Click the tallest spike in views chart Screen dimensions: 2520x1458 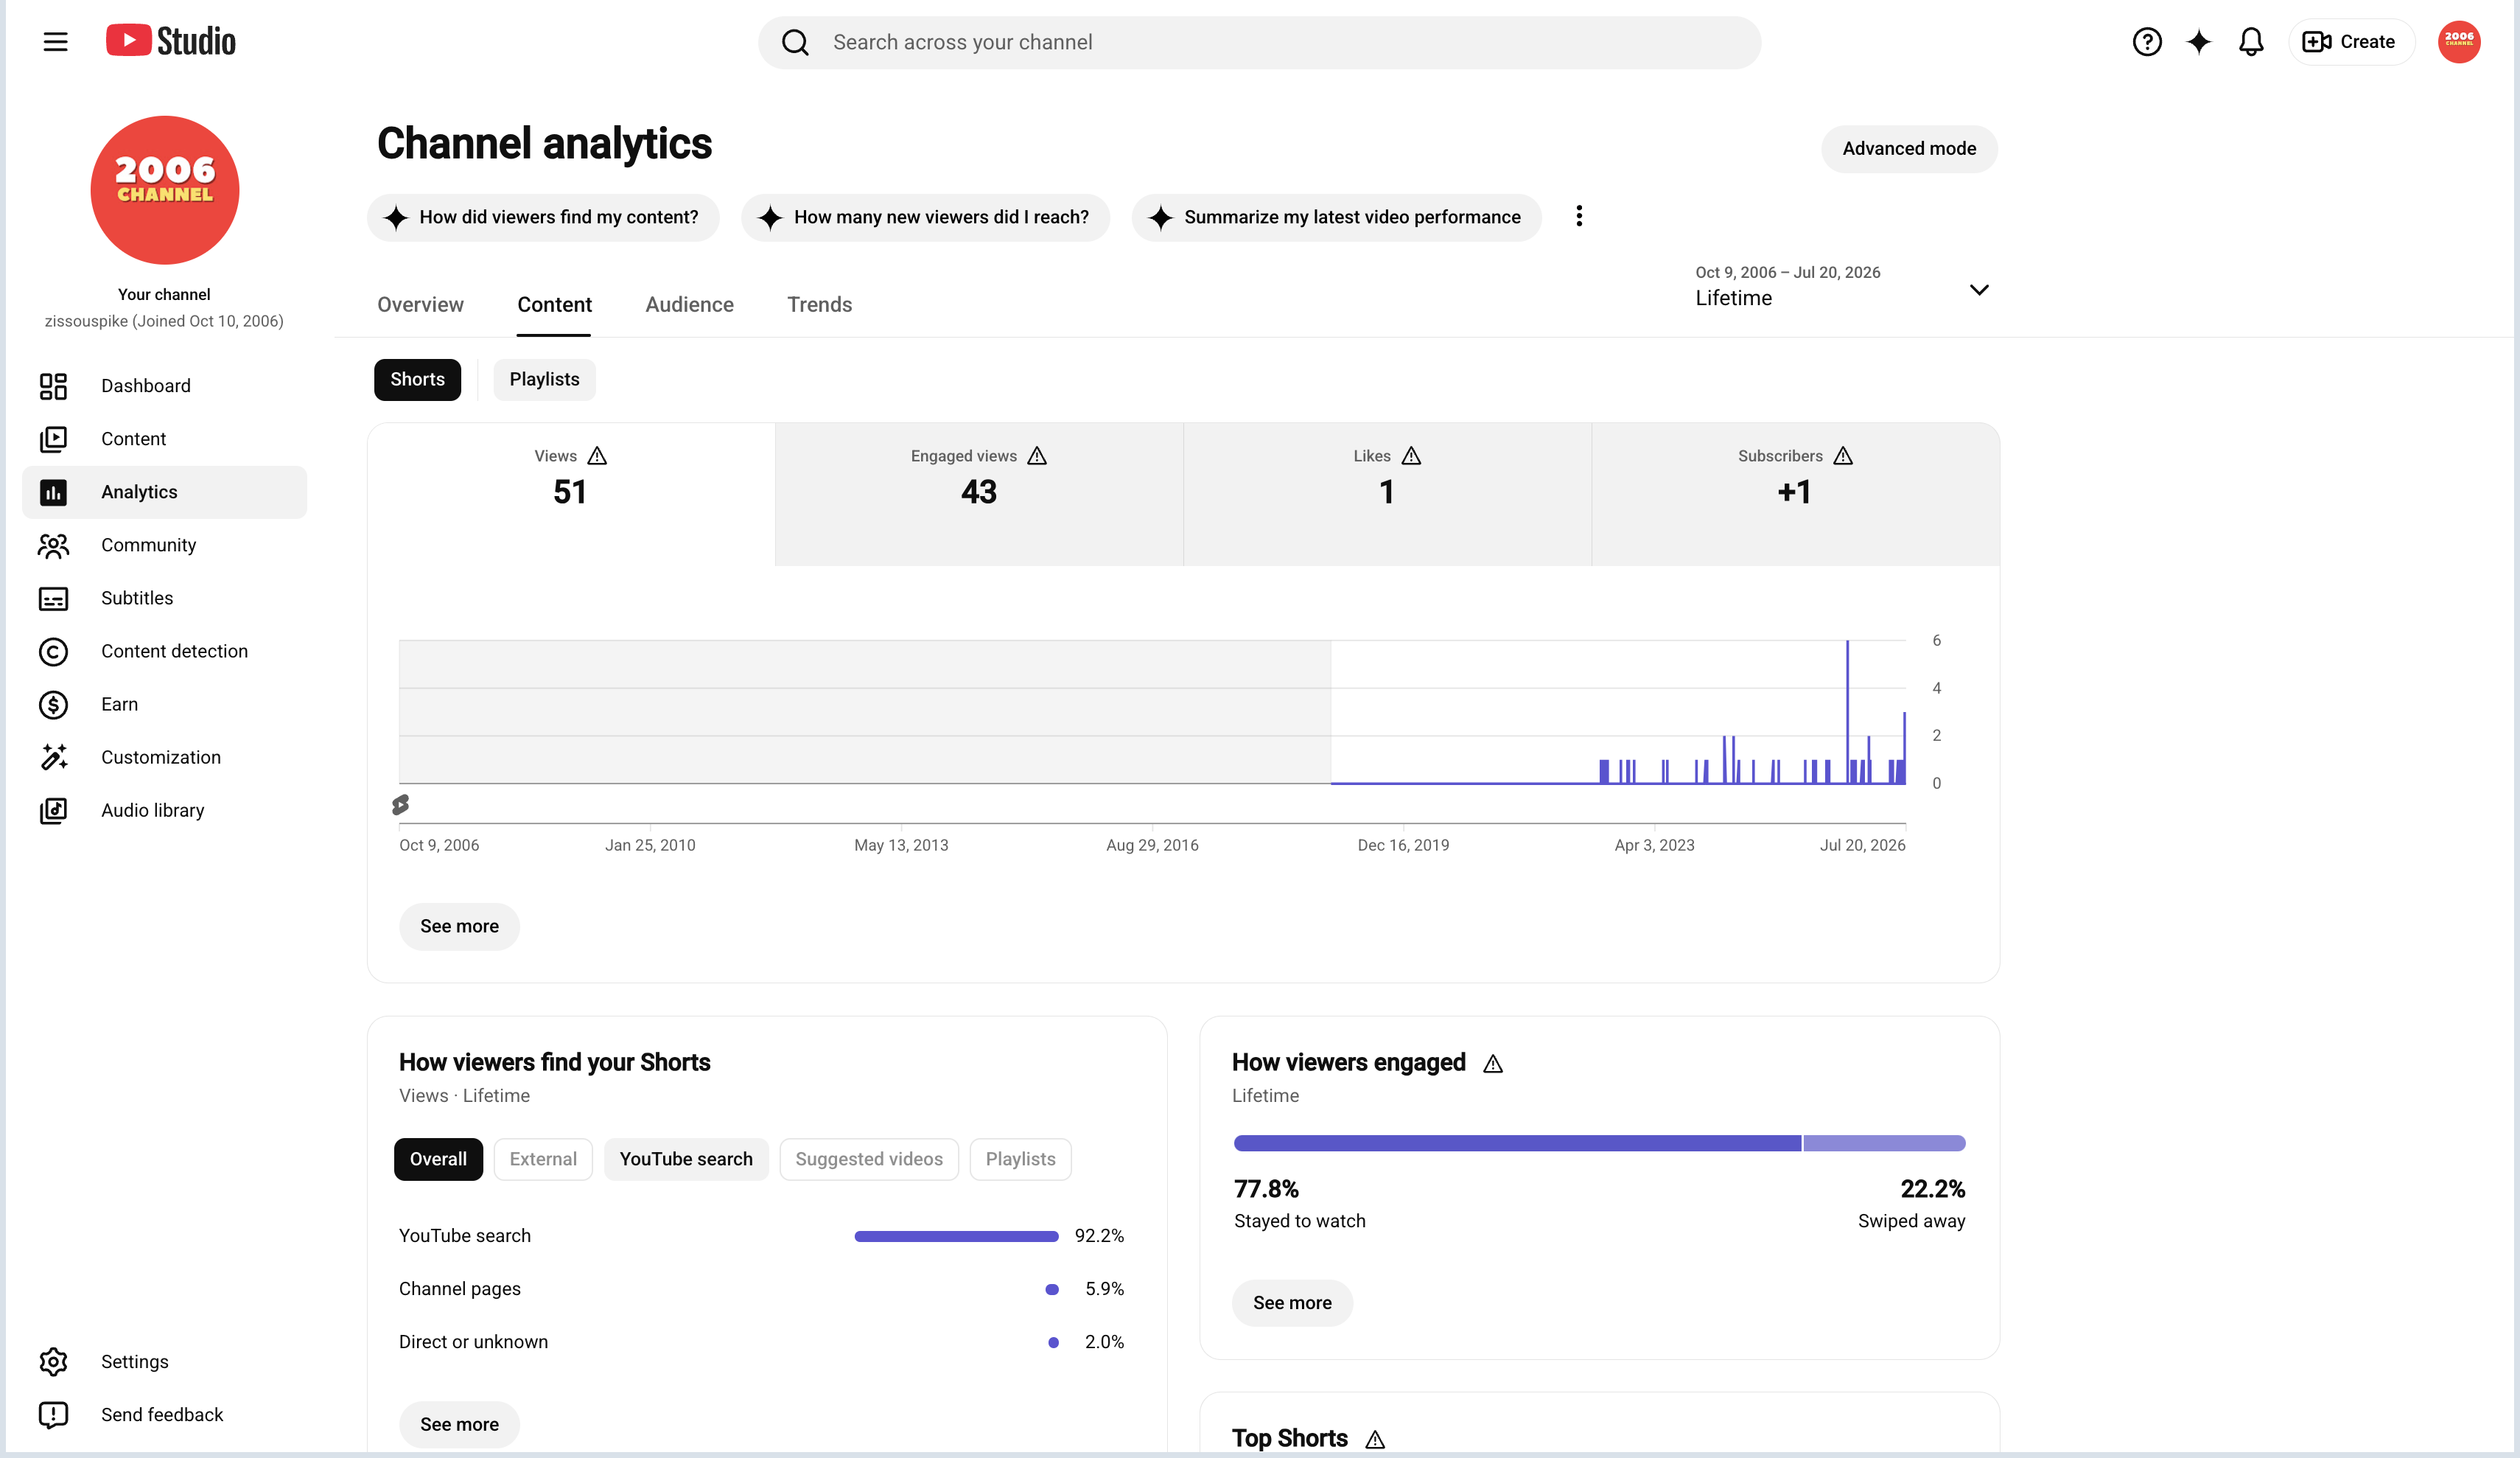[x=1847, y=711]
